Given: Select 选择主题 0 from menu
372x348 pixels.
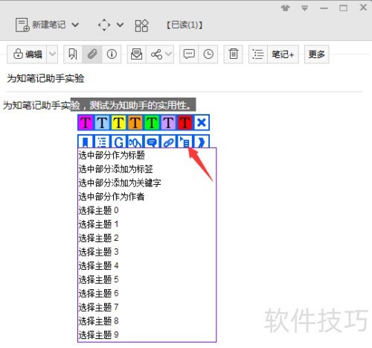Looking at the screenshot, I should click(x=147, y=211).
